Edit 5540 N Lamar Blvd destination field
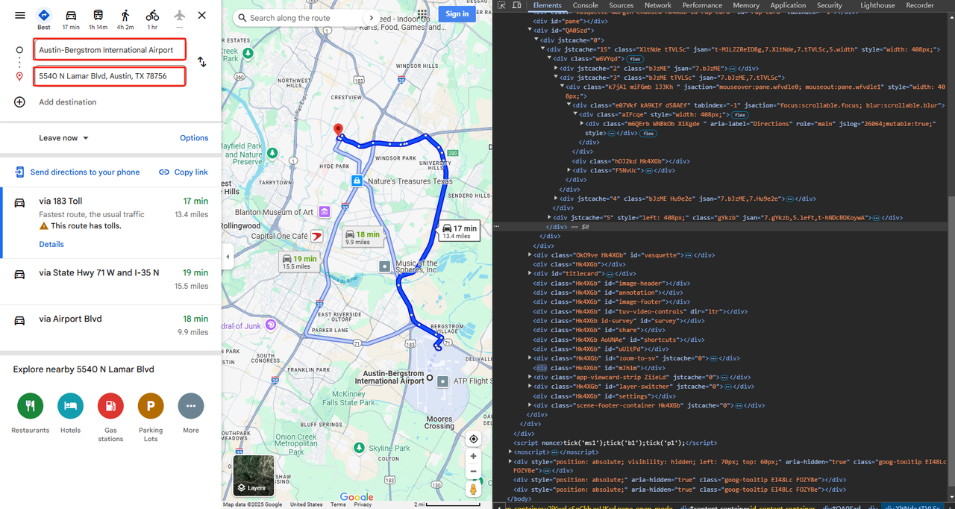955x509 pixels. [110, 76]
